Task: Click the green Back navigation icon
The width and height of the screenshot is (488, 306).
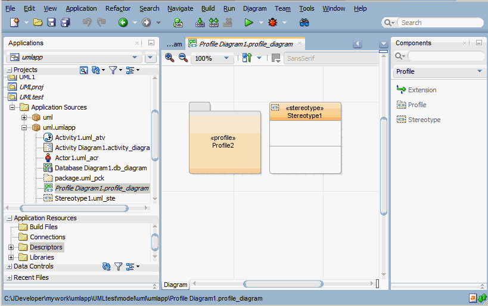Action: (123, 23)
